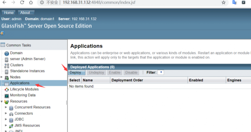This screenshot has width=251, height=132.
Task: Open the Home button in masthead
Action: coord(9,13)
